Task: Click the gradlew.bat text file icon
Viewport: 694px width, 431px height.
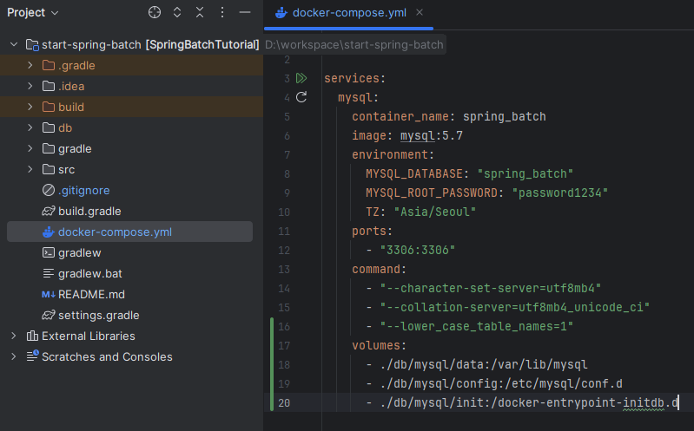Action: point(49,273)
